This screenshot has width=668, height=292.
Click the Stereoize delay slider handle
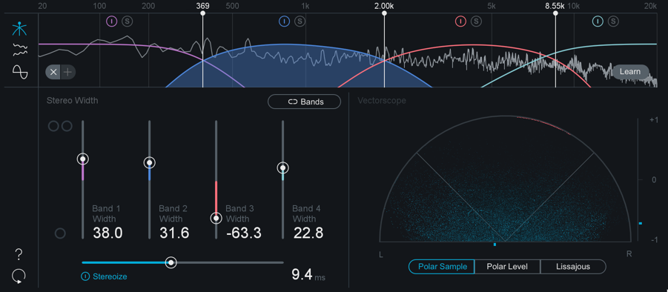click(x=171, y=262)
